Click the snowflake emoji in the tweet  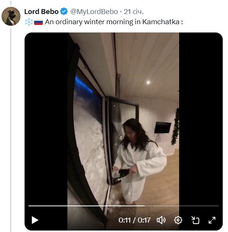point(29,22)
